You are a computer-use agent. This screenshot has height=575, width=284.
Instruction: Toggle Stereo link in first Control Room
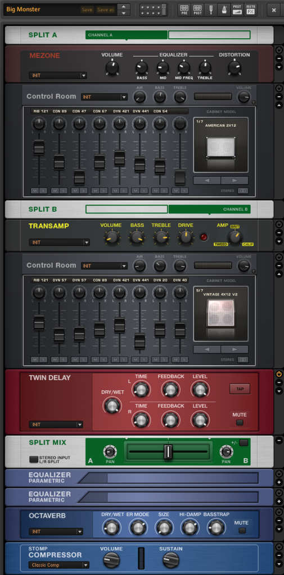(x=243, y=191)
